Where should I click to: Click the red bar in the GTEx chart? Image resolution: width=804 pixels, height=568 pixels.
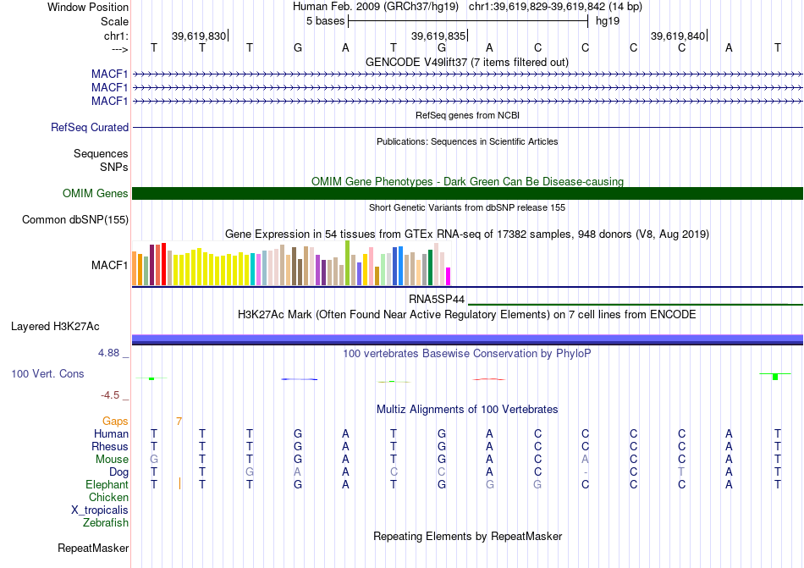[163, 264]
